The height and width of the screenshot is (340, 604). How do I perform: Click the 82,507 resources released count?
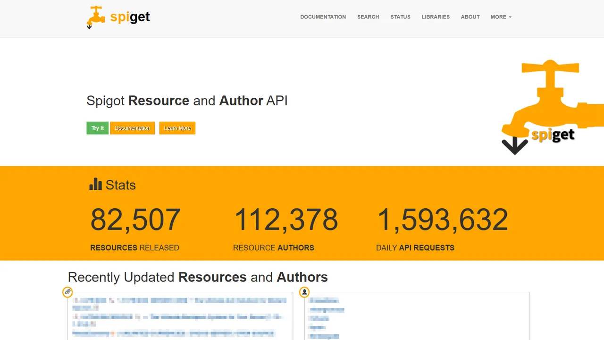(135, 220)
